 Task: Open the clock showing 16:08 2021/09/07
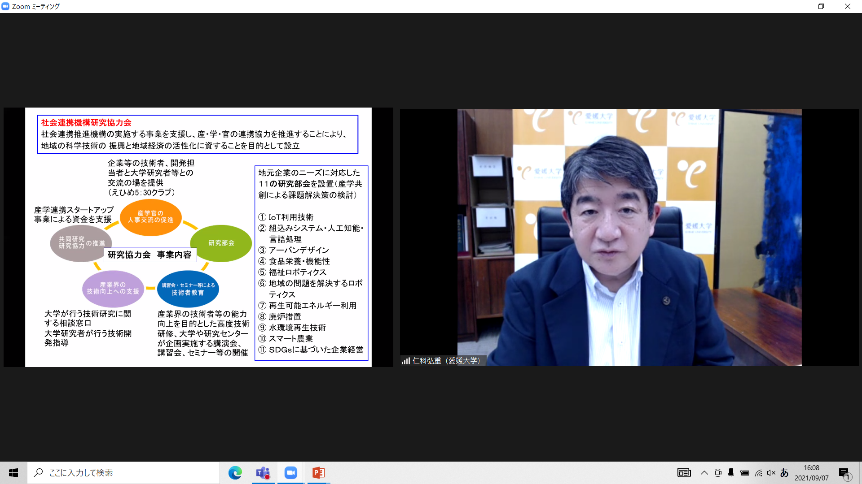(x=811, y=473)
